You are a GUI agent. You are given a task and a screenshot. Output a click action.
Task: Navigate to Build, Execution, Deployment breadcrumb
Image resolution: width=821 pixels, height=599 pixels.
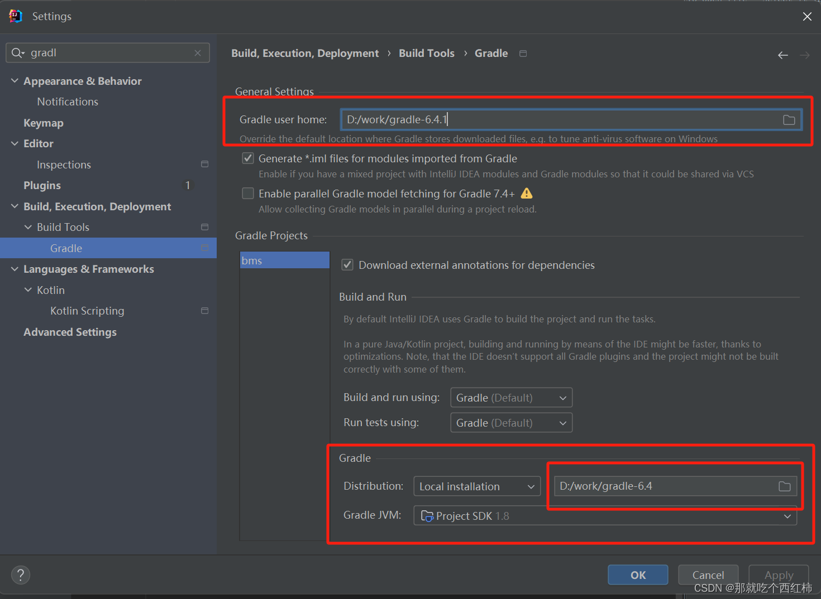(x=305, y=53)
